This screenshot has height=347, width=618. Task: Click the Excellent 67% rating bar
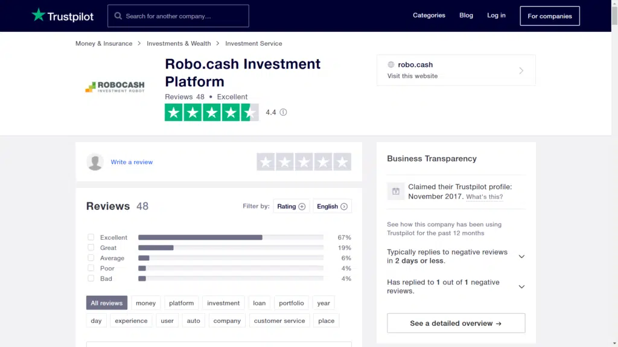[x=231, y=237]
